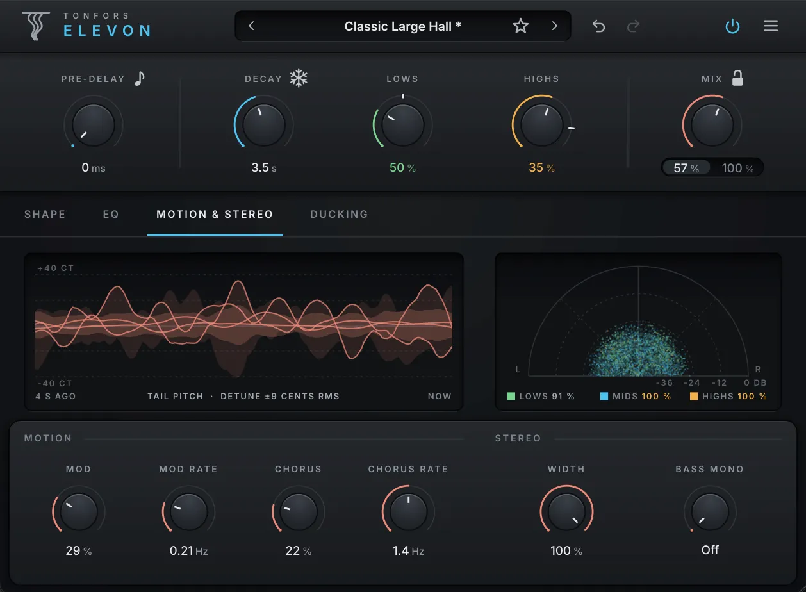Click the Mix knob
This screenshot has width=806, height=592.
712,124
